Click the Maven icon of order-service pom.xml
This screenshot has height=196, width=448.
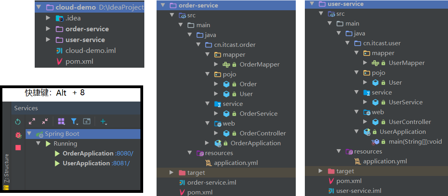pos(182,192)
